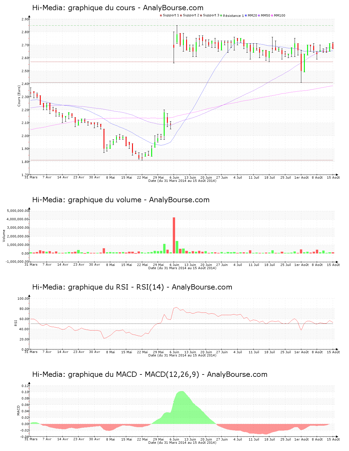Click '6 Juin' date on price chart axis

pos(174,177)
